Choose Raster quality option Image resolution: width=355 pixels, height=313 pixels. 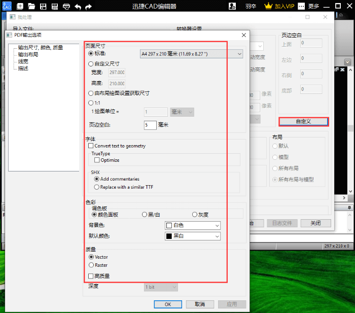[91, 265]
